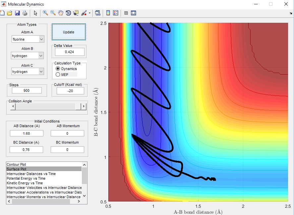The image size is (294, 215).
Task: Select the Zoom In magnifier tool
Action: coord(45,13)
